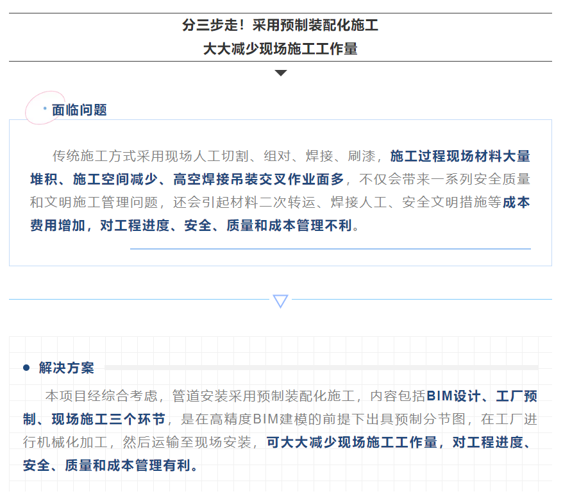Click the bold BIM设计 text
Image resolution: width=563 pixels, height=494 pixels.
click(453, 396)
